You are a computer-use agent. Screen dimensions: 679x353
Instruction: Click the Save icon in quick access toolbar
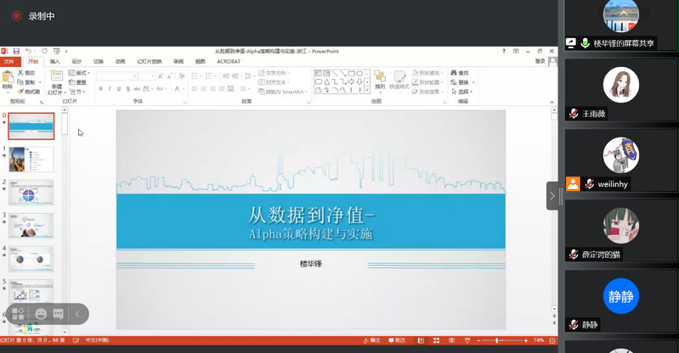pos(16,51)
